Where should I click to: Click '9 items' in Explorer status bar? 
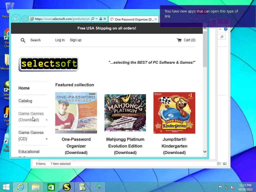(41, 164)
